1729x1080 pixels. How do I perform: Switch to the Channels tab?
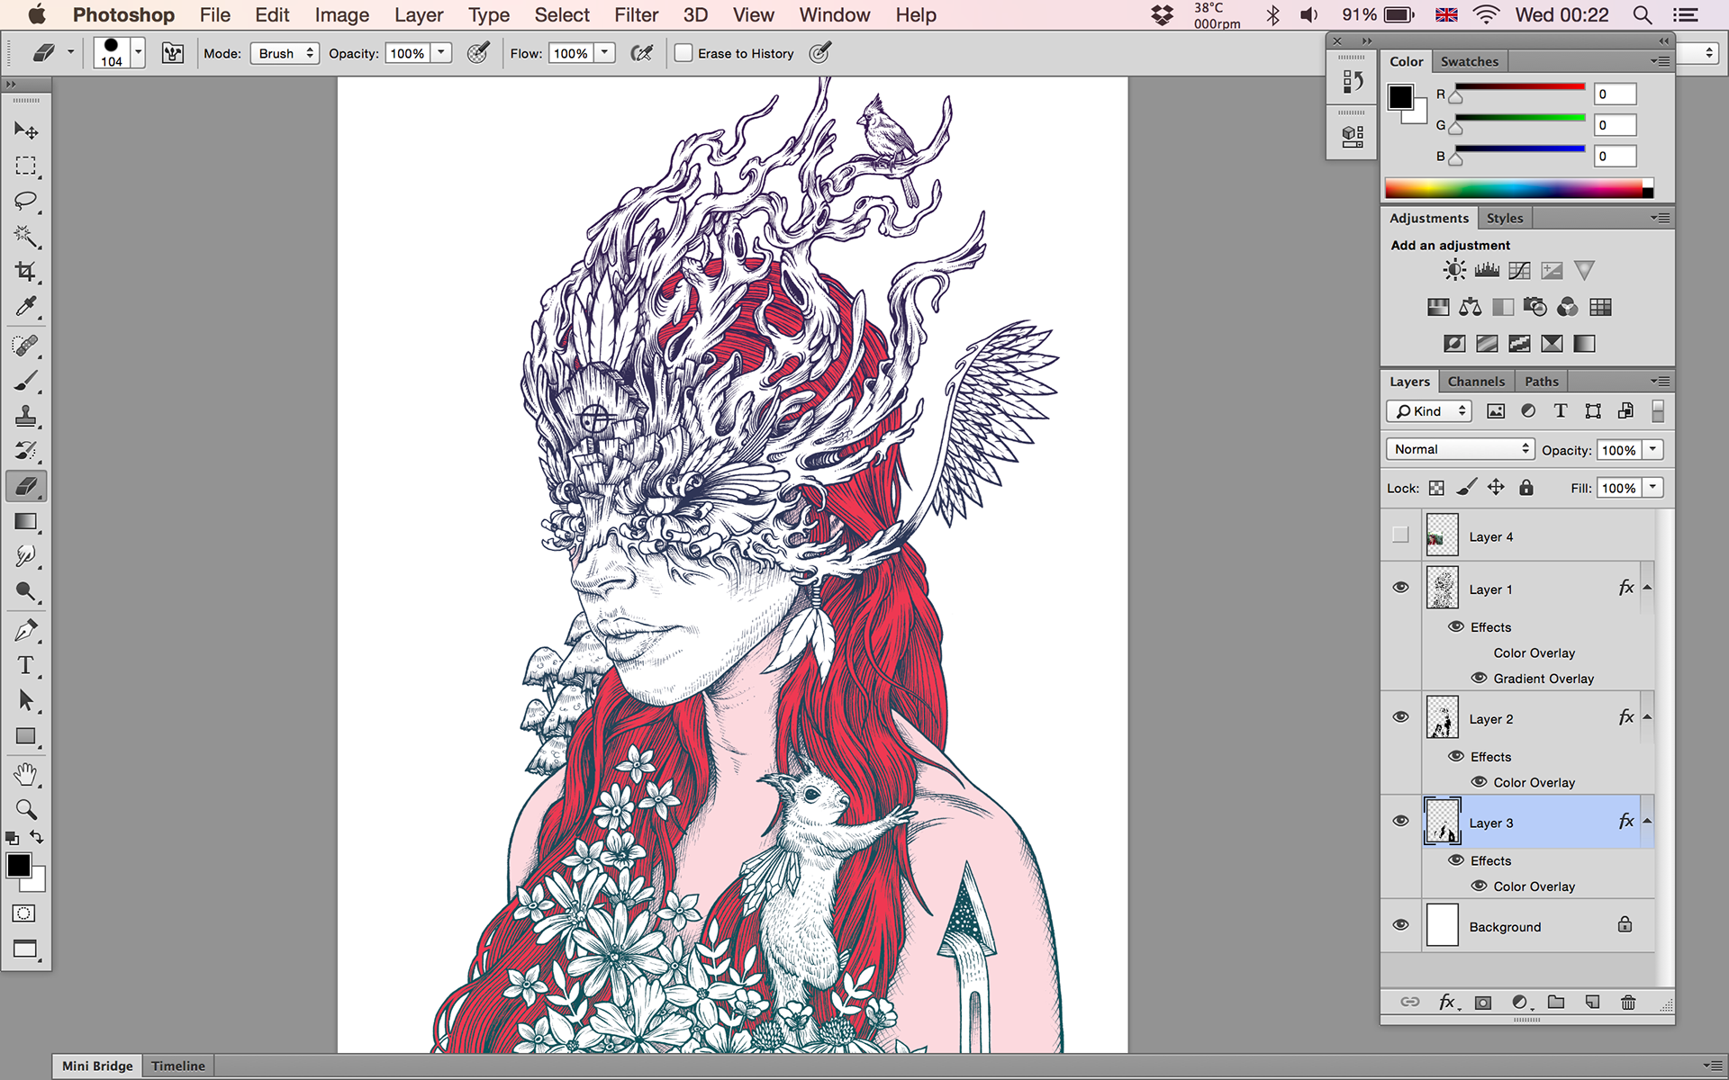(x=1476, y=382)
